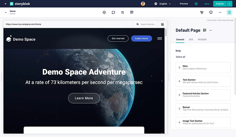
Task: Switch to the SEO tab
Action: point(191,40)
